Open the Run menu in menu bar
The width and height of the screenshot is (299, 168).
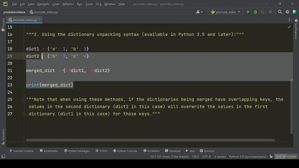(x=79, y=4)
